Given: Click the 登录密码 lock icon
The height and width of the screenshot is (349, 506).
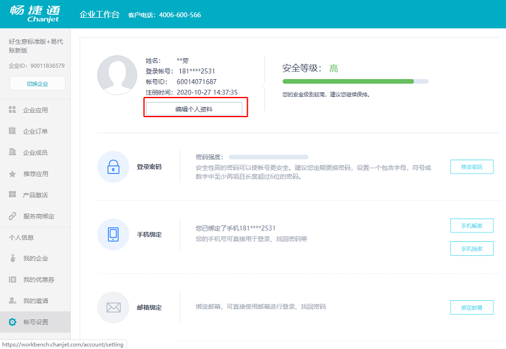Looking at the screenshot, I should coord(113,167).
